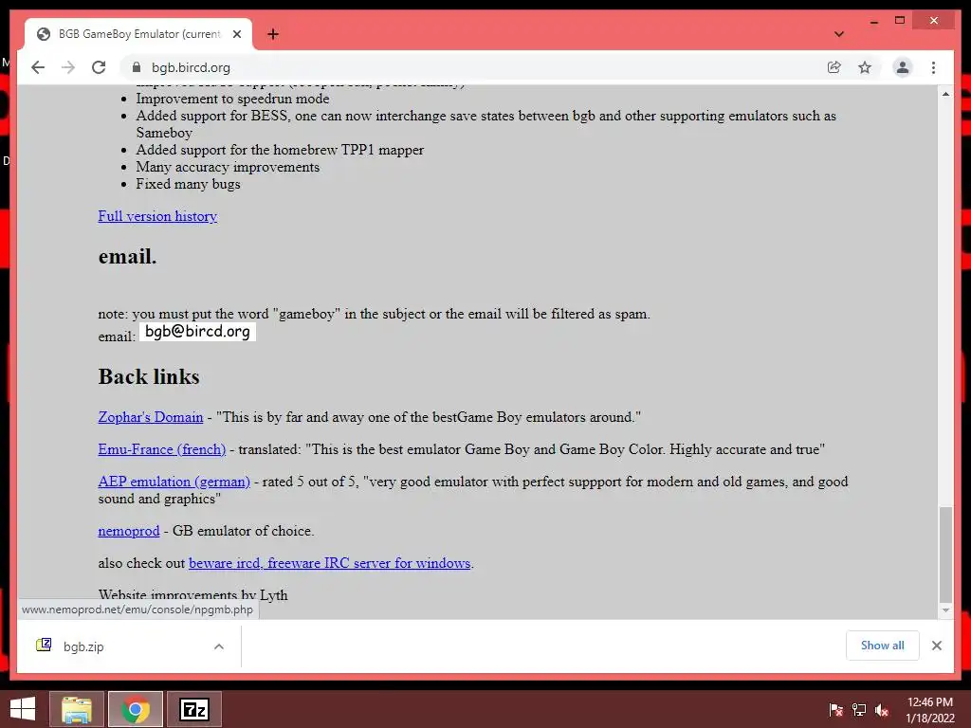Click the bgb@bircd.org email image
Viewport: 971px width, 728px height.
pos(197,332)
